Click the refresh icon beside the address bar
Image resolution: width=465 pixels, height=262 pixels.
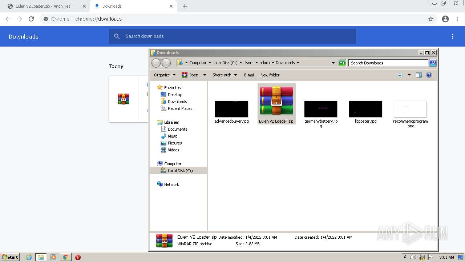[342, 63]
